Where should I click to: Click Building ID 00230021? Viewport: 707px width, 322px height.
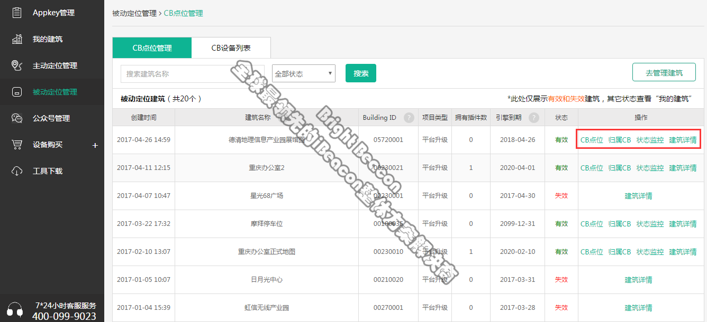(388, 168)
